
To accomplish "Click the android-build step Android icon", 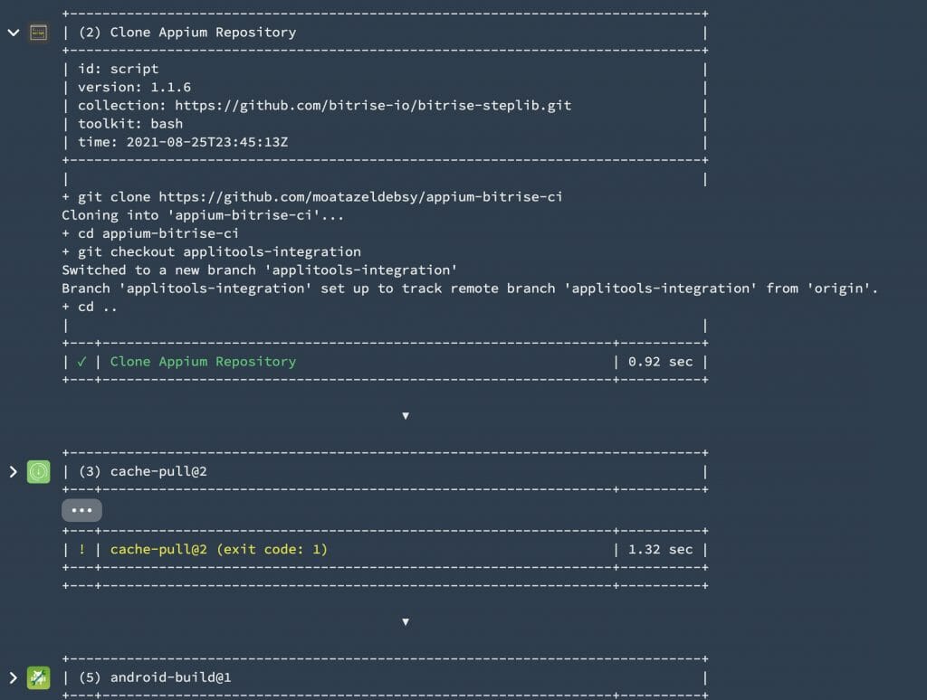I will click(37, 676).
